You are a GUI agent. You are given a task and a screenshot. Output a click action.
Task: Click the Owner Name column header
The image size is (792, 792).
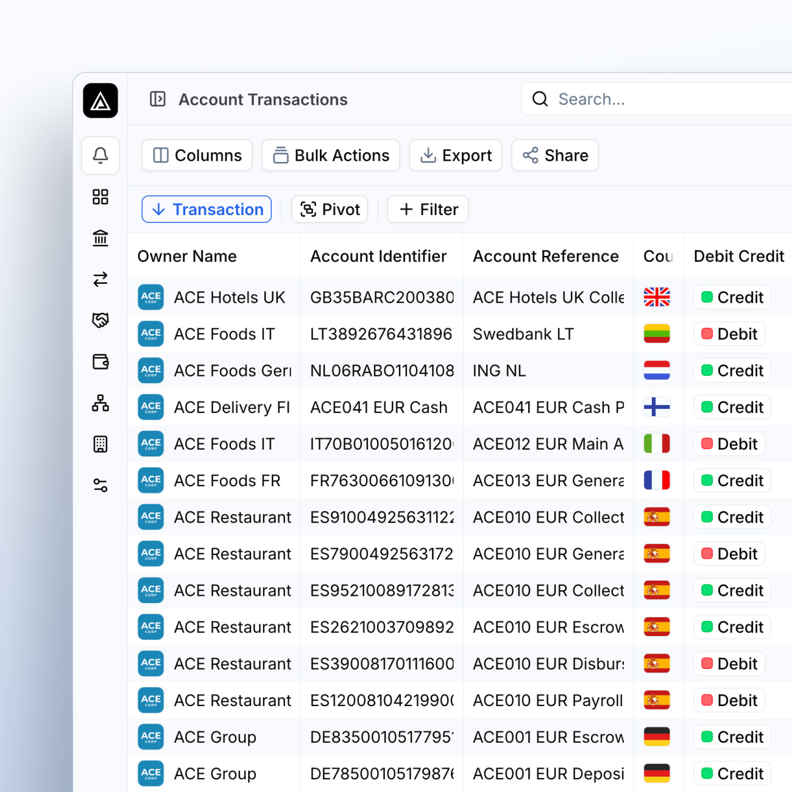click(x=187, y=256)
